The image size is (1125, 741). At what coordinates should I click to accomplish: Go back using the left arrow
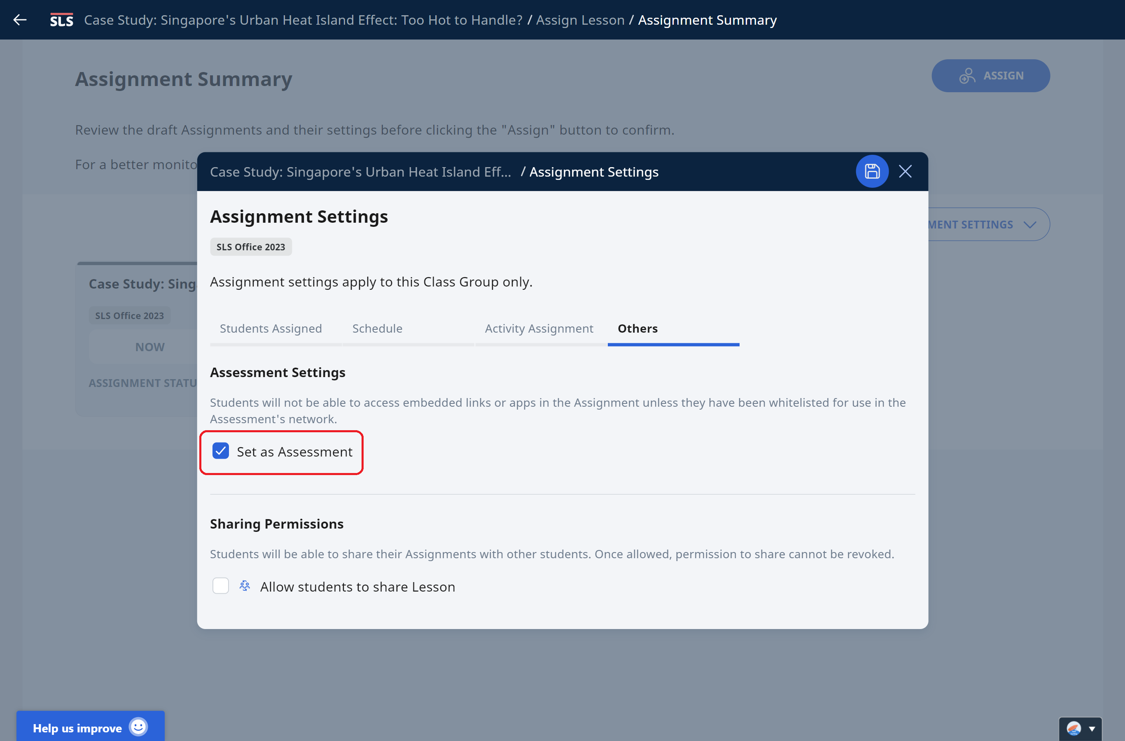click(x=20, y=20)
